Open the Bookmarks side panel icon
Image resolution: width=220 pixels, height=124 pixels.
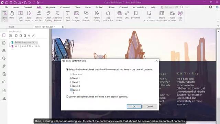4,35
